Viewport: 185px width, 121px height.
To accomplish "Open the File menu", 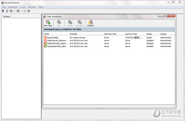I will [4, 7].
